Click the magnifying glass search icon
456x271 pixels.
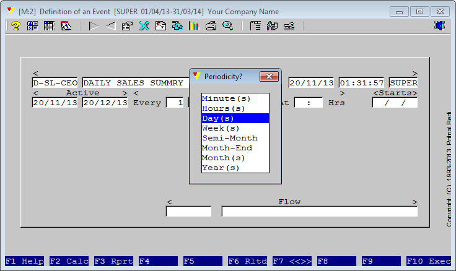pyautogui.click(x=227, y=26)
